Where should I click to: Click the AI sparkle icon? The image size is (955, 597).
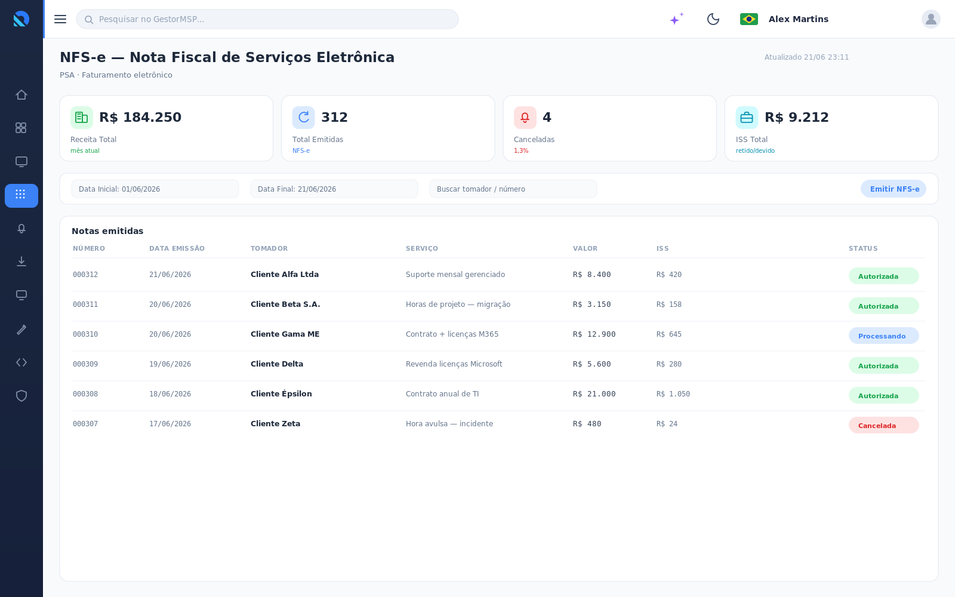tap(677, 19)
